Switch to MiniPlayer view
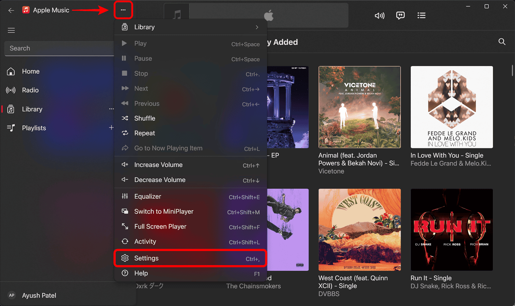The width and height of the screenshot is (515, 306). tap(164, 211)
